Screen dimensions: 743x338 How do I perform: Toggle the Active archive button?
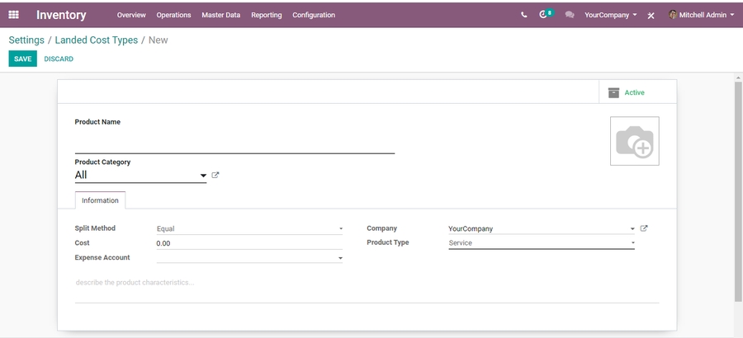pyautogui.click(x=627, y=92)
